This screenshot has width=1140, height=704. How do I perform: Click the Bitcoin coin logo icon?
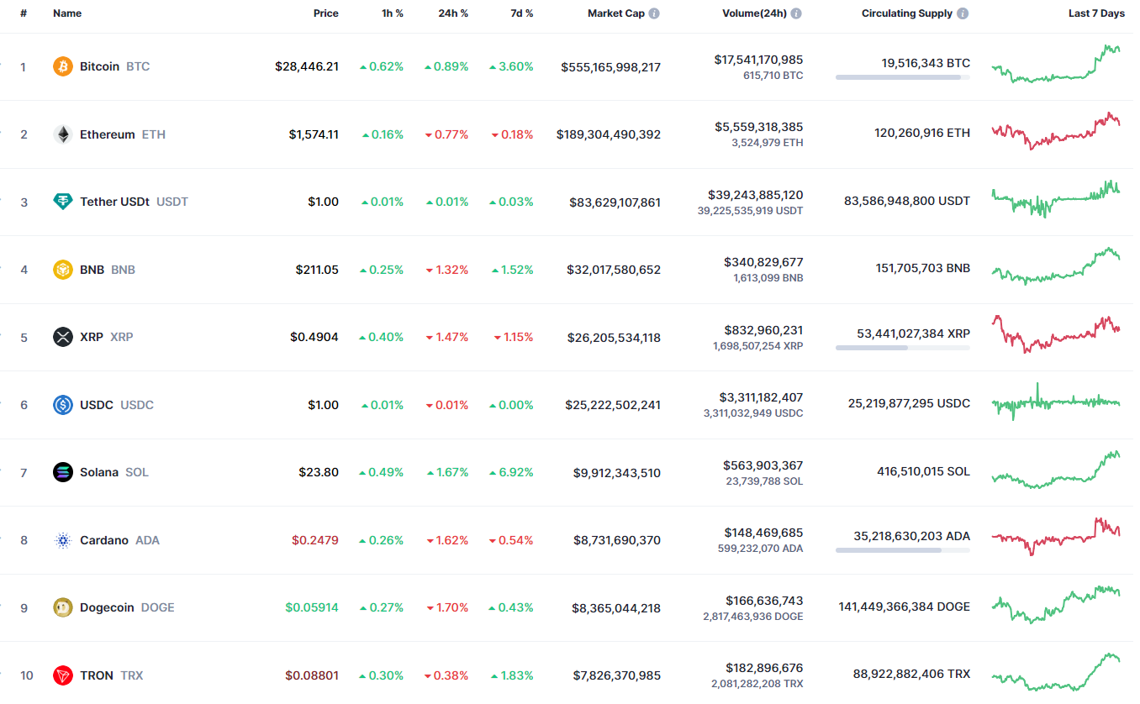point(63,66)
